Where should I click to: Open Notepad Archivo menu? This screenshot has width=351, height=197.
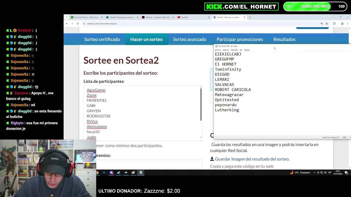218,50
